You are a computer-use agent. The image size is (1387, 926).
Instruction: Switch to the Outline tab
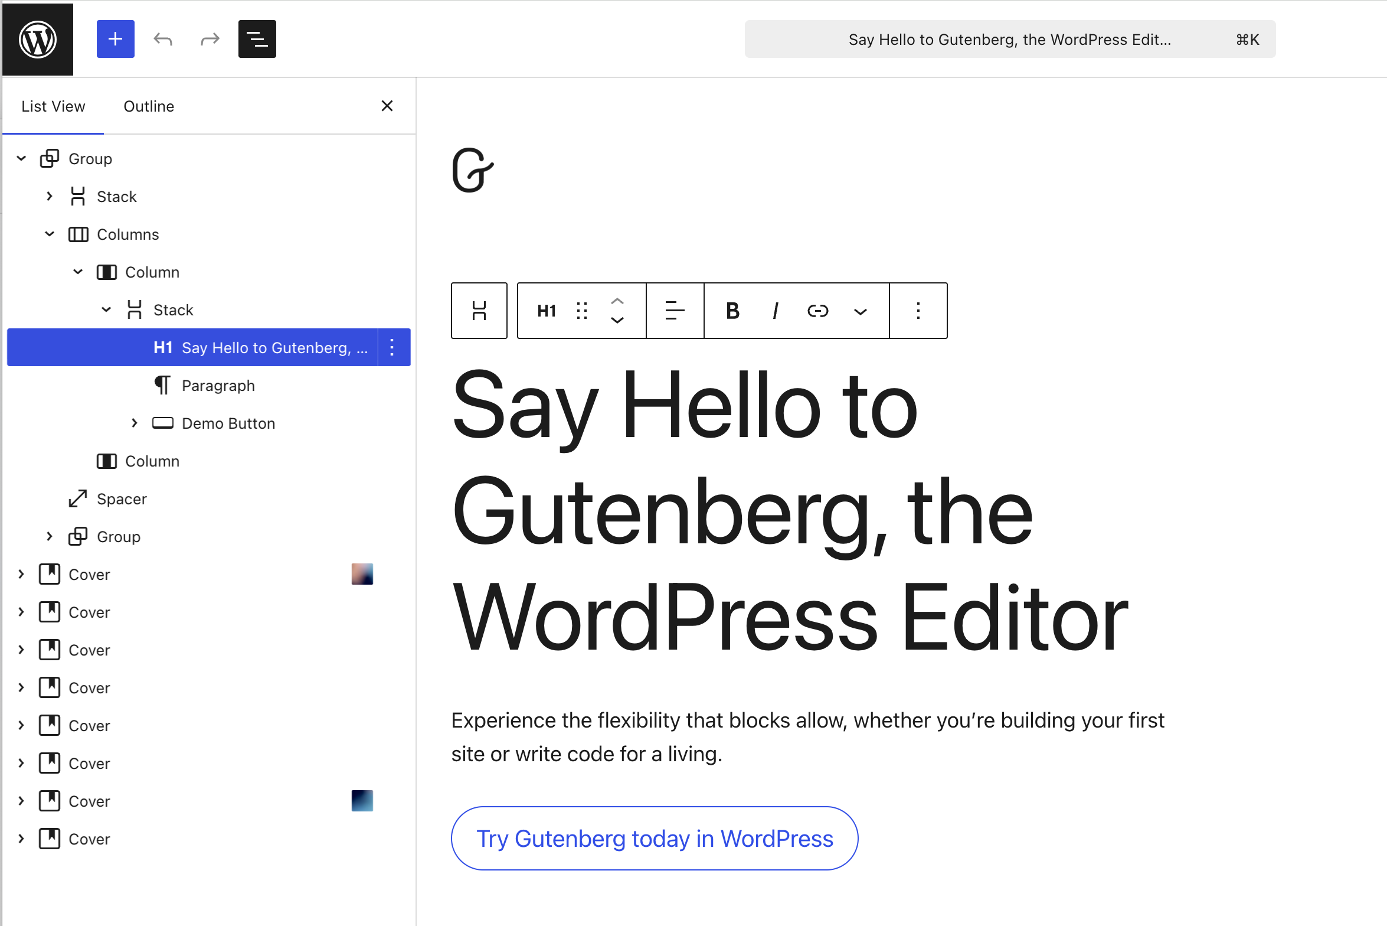[x=149, y=106]
